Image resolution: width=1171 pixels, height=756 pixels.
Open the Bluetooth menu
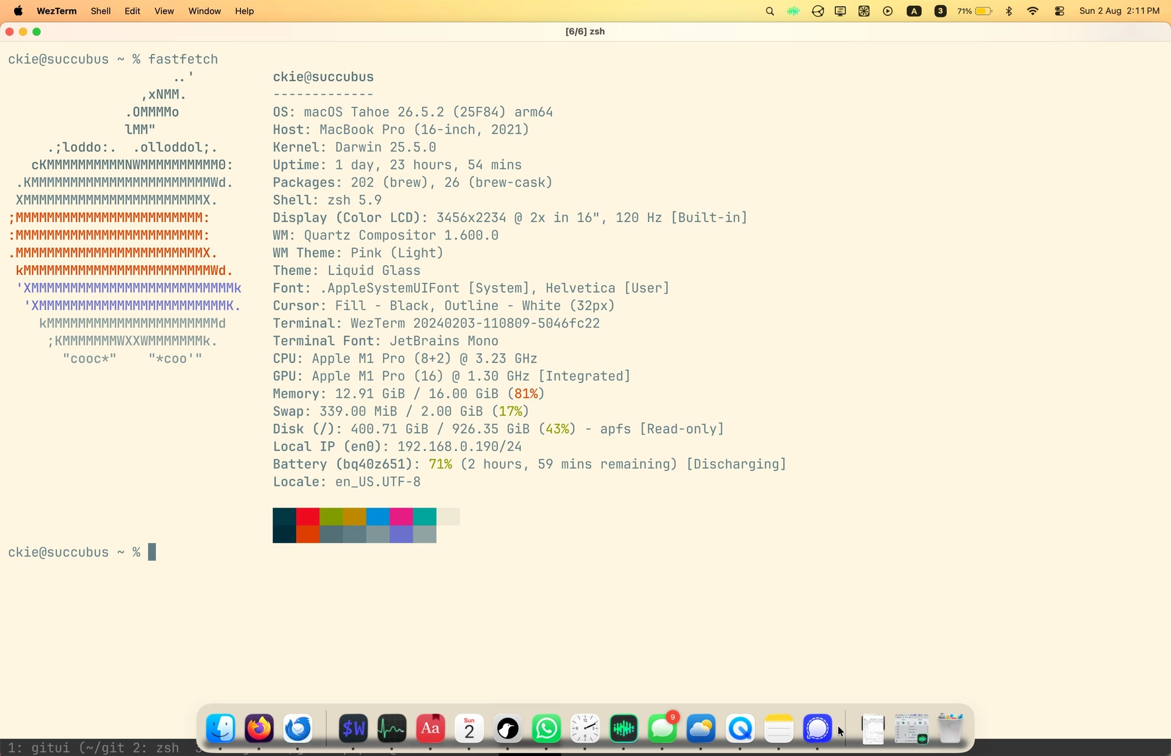coord(1009,11)
